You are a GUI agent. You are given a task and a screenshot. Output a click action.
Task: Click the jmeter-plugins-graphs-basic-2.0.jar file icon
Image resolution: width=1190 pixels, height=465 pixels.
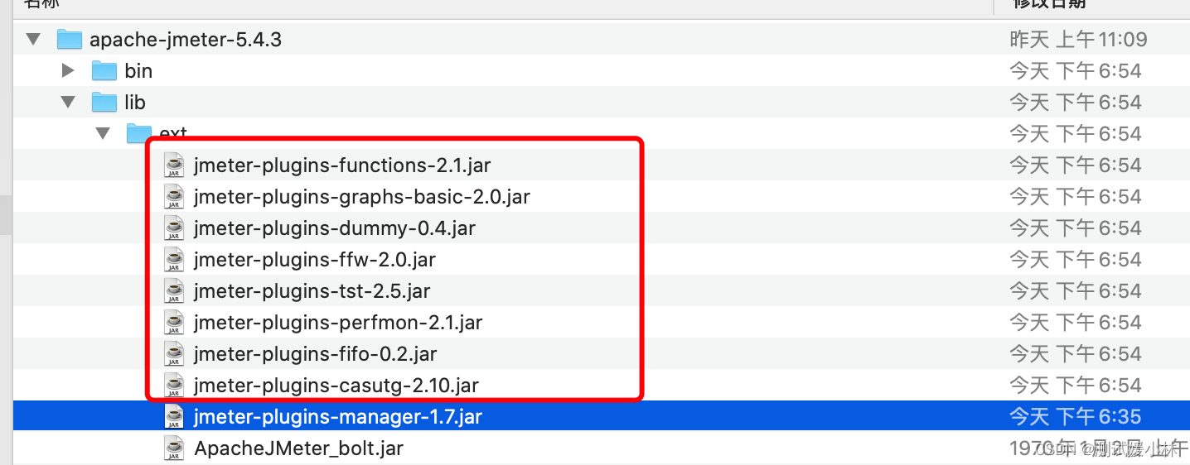(x=173, y=196)
